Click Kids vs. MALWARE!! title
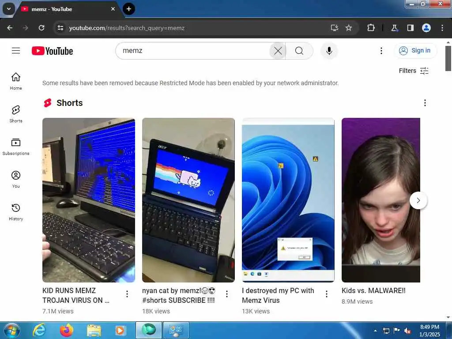This screenshot has height=339, width=452. click(x=373, y=290)
